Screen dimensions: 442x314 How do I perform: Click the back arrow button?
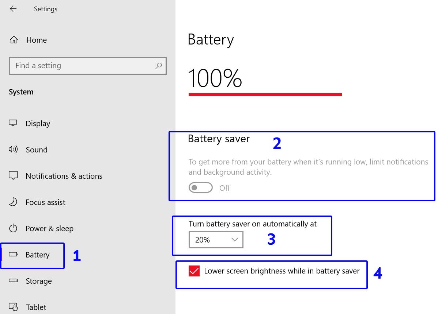click(13, 9)
